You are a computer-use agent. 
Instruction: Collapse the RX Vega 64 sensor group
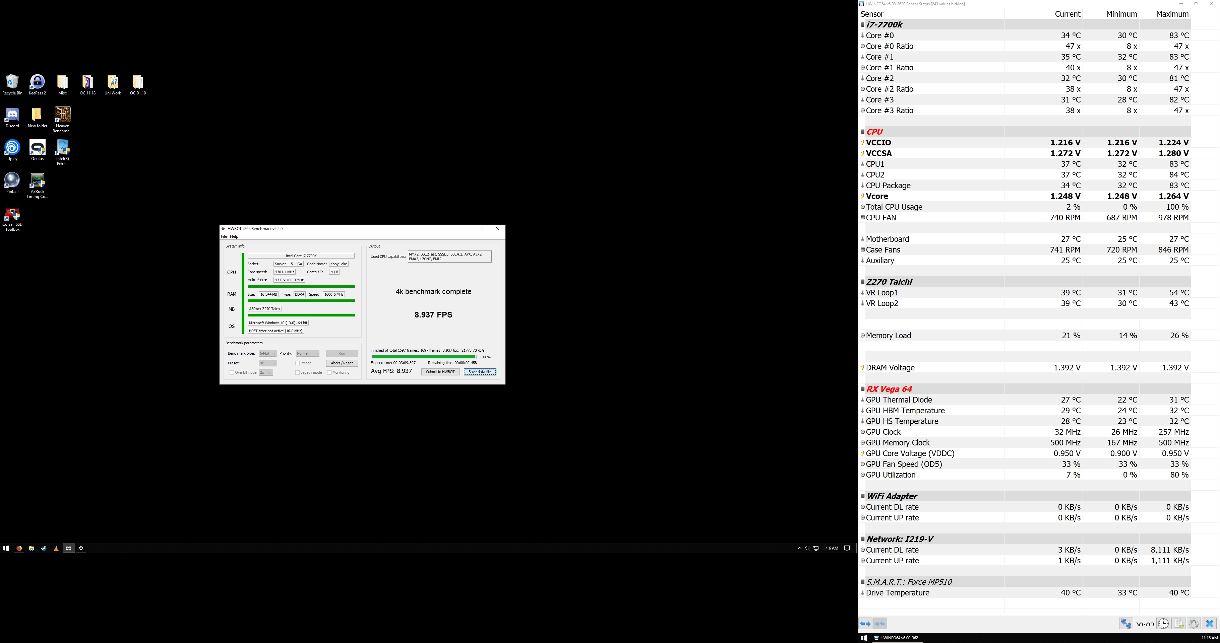862,389
